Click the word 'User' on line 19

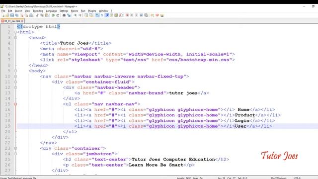click(240, 126)
